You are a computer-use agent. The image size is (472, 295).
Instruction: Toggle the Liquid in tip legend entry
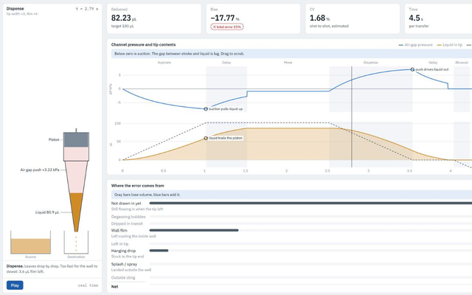449,45
